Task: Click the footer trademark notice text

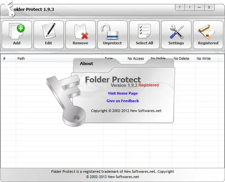Action: [113, 174]
